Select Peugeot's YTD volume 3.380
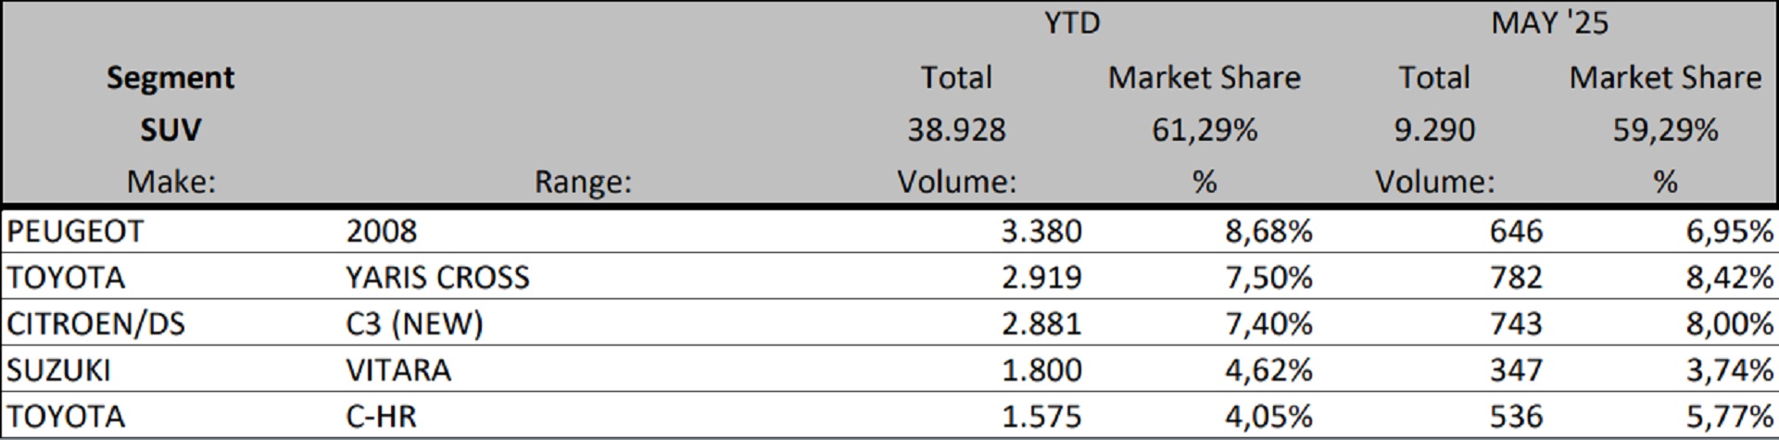 pyautogui.click(x=1041, y=231)
